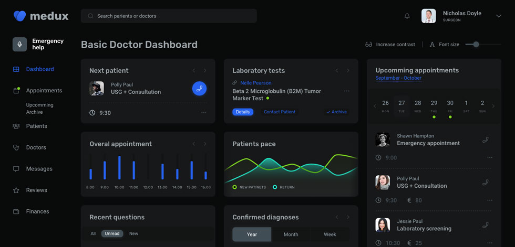The image size is (515, 247).
Task: Click the medux heart logo
Action: [x=20, y=16]
